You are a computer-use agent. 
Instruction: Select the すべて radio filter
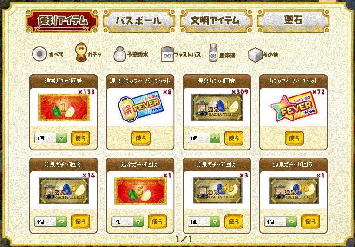(x=39, y=54)
